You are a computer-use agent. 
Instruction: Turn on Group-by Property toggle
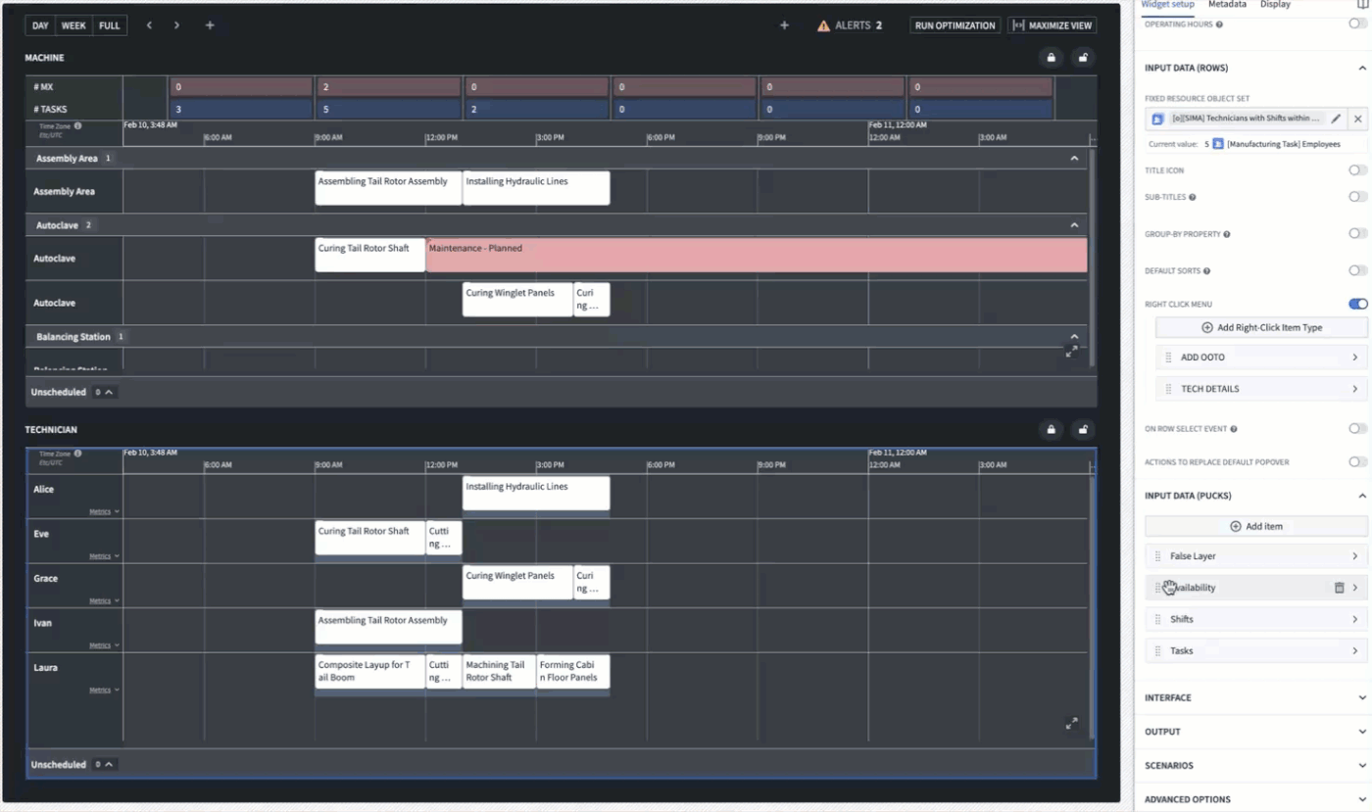point(1357,234)
